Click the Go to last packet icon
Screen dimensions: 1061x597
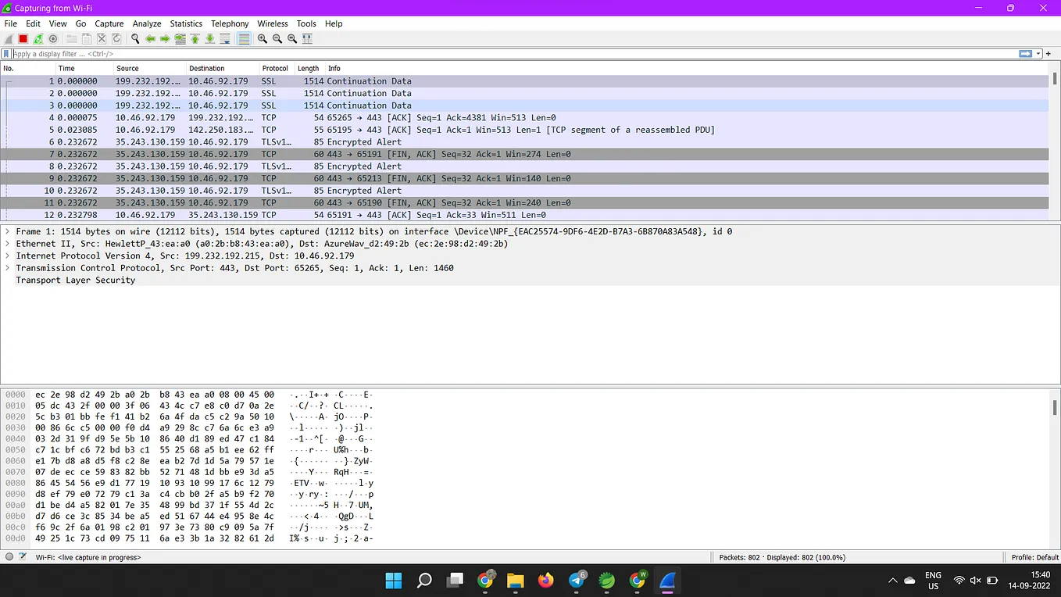click(209, 38)
